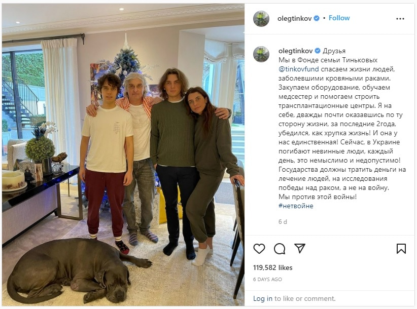This screenshot has height=309, width=417.
Task: Share the post with the paper plane icon
Action: point(300,249)
